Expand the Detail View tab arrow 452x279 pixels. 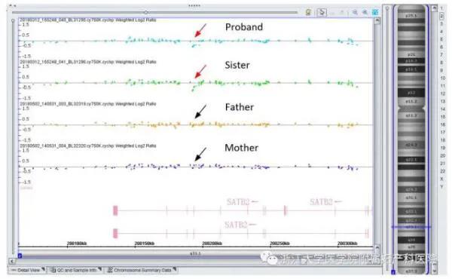43,269
